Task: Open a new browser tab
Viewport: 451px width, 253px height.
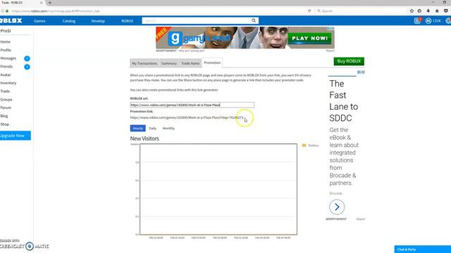Action: pyautogui.click(x=50, y=3)
